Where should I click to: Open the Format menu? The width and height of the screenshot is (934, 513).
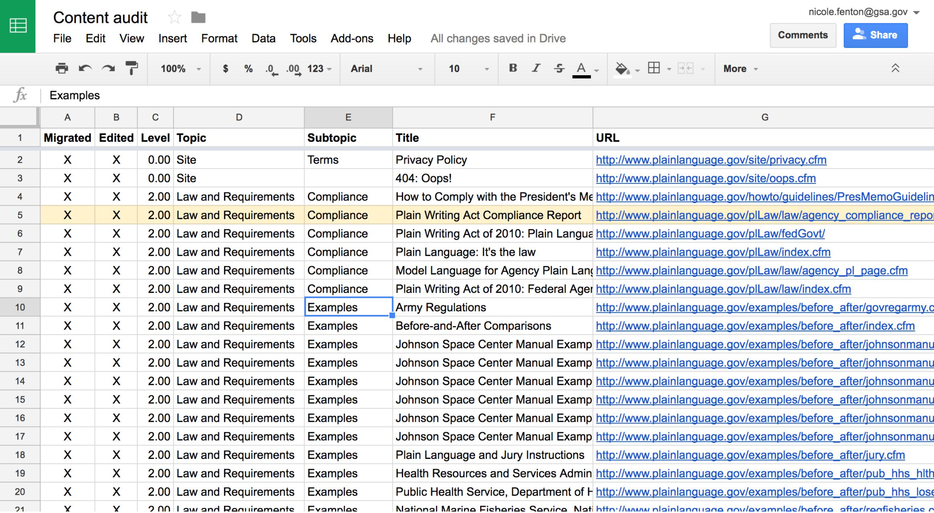coord(219,39)
